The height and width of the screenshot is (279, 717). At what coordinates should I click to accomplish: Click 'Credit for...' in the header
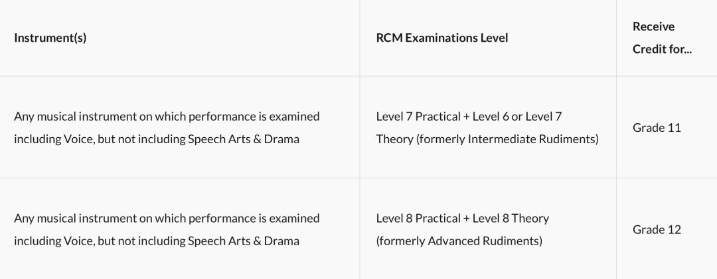662,49
